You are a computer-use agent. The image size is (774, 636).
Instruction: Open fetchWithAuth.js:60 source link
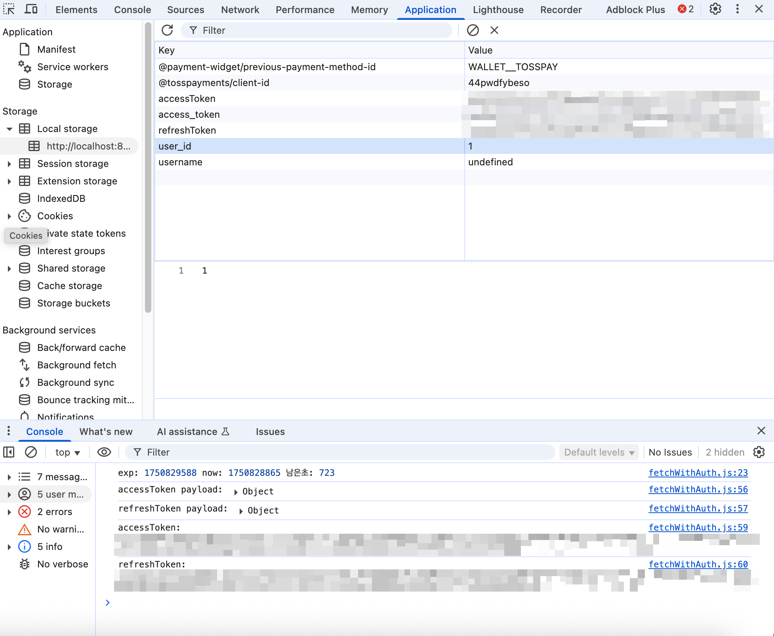click(x=698, y=564)
